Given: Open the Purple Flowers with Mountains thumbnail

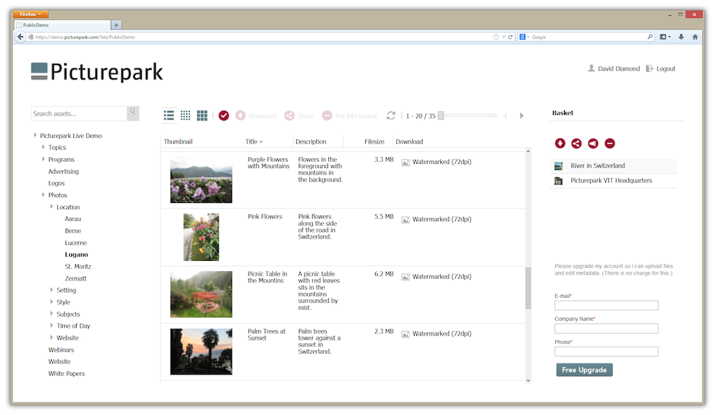Looking at the screenshot, I should (201, 180).
